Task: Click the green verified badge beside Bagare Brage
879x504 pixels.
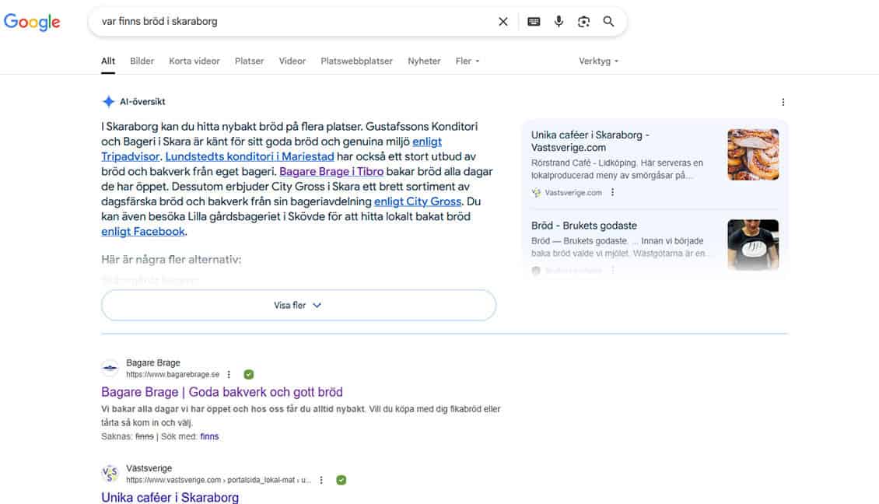Action: [248, 374]
